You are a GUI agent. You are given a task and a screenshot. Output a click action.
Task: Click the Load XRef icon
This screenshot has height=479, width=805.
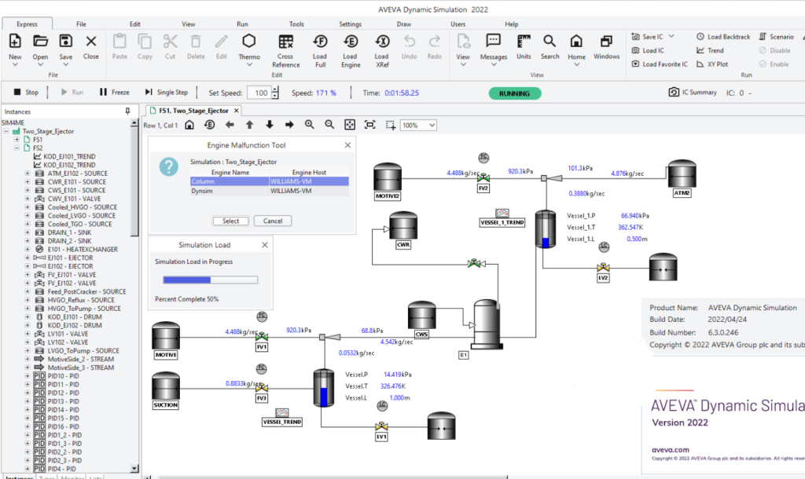click(382, 41)
